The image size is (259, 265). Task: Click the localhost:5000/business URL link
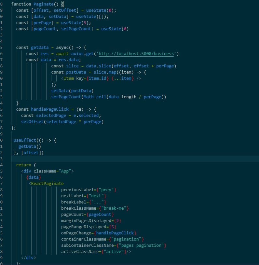[136, 54]
